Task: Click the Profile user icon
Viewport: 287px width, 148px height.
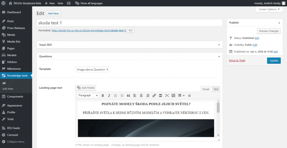Action: (x=4, y=112)
